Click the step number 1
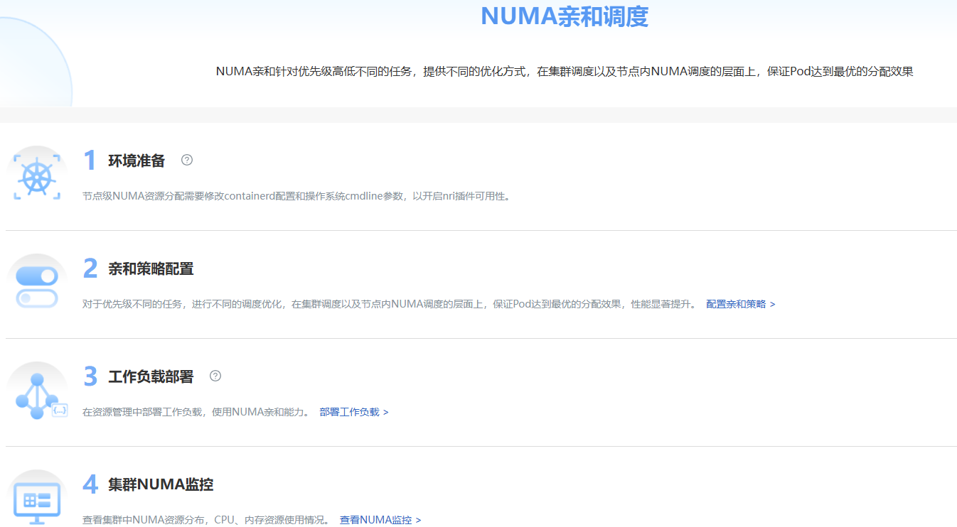Image resolution: width=957 pixels, height=527 pixels. pos(90,161)
